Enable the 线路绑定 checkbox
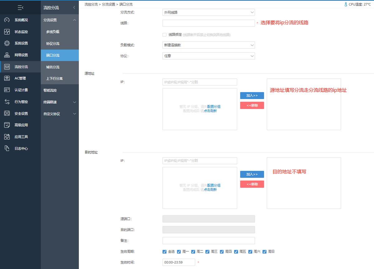The image size is (374, 269). pos(165,35)
